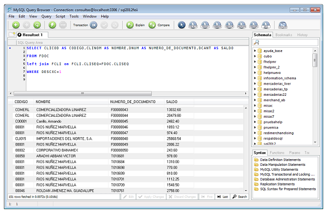Click results grid scroll down arrow
This screenshot has width=329, height=214.
246,191
